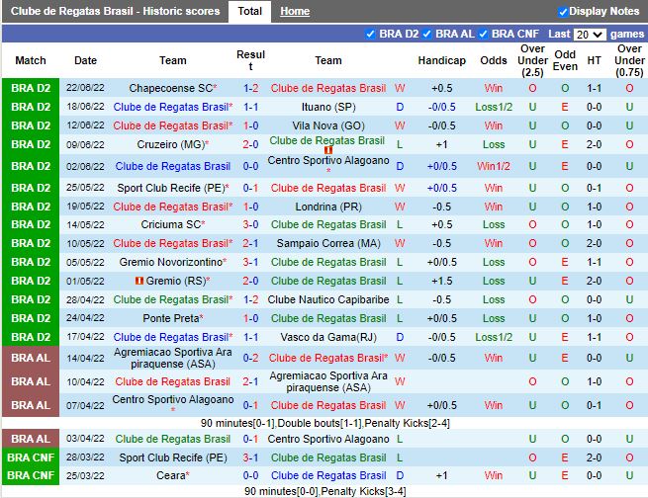This screenshot has height=498, width=648.
Task: Click the penalty kicks [2-4] note
Action: pyautogui.click(x=407, y=423)
